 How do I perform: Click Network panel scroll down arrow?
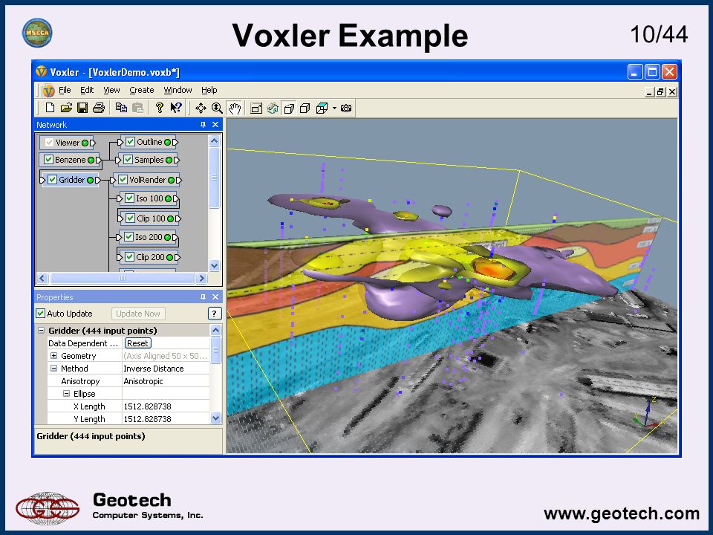(215, 265)
